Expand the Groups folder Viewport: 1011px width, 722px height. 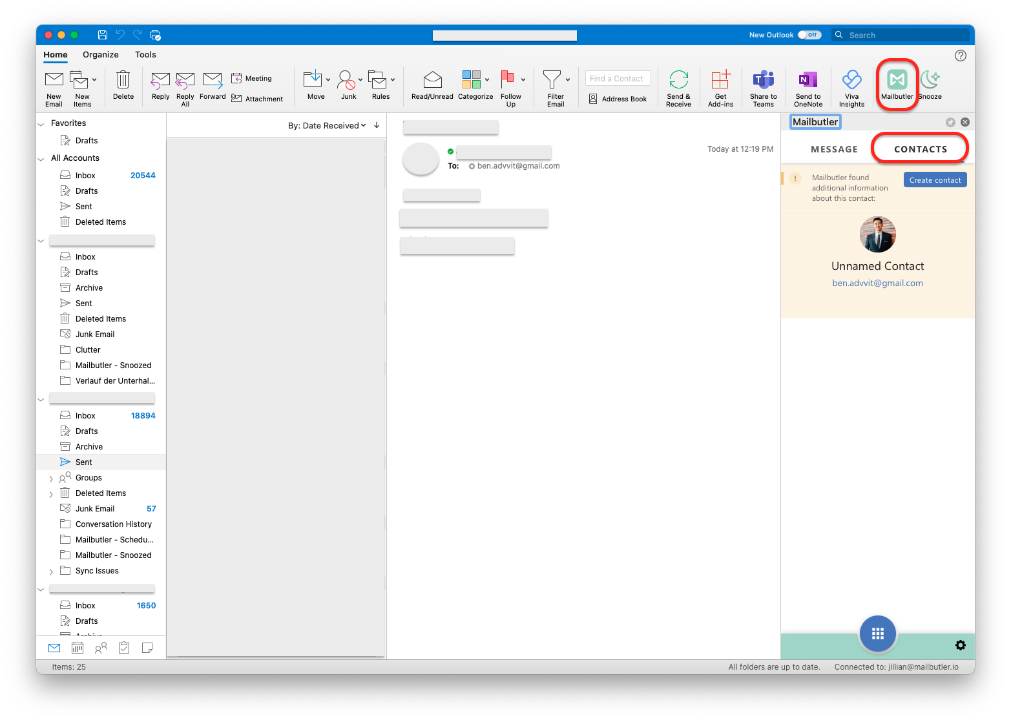click(x=51, y=479)
